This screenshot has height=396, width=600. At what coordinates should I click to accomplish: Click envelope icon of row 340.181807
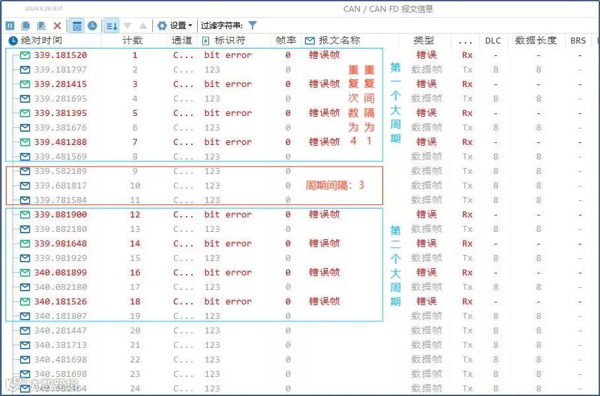coord(25,316)
